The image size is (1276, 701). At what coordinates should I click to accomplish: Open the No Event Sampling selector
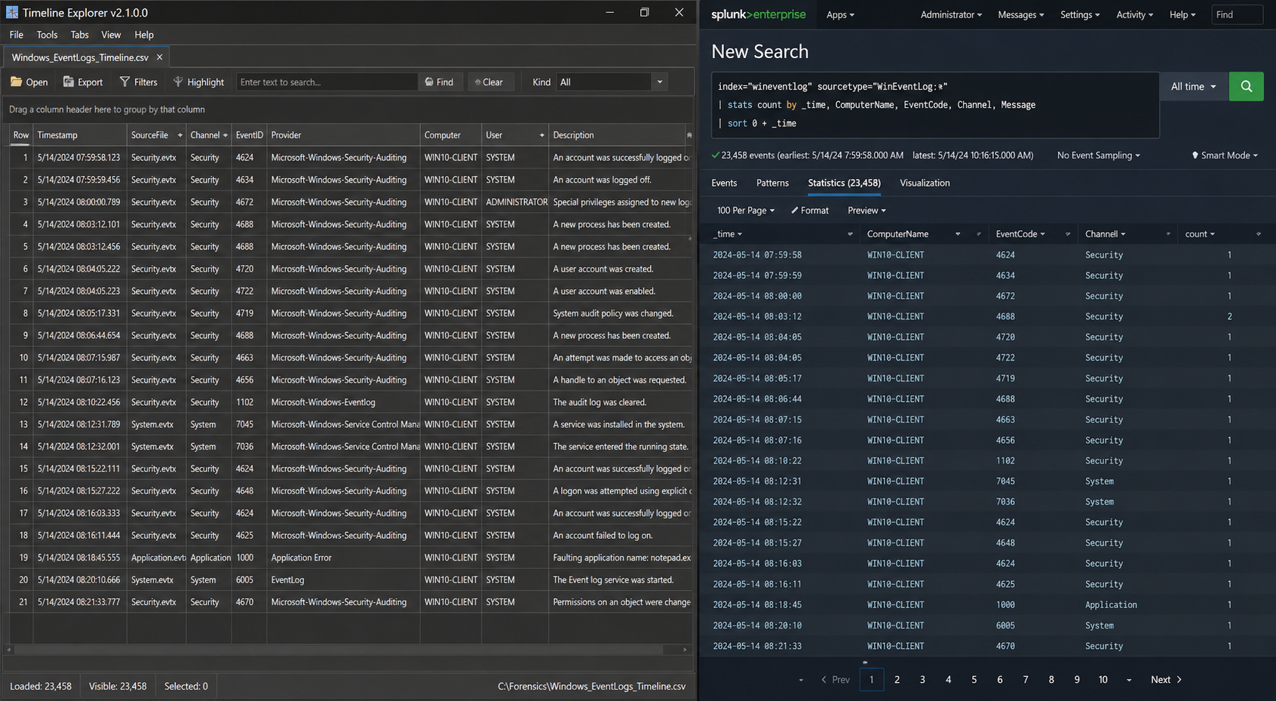pyautogui.click(x=1098, y=155)
